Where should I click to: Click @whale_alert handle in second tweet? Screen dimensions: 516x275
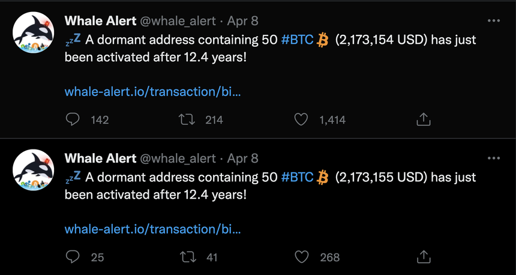pos(178,159)
